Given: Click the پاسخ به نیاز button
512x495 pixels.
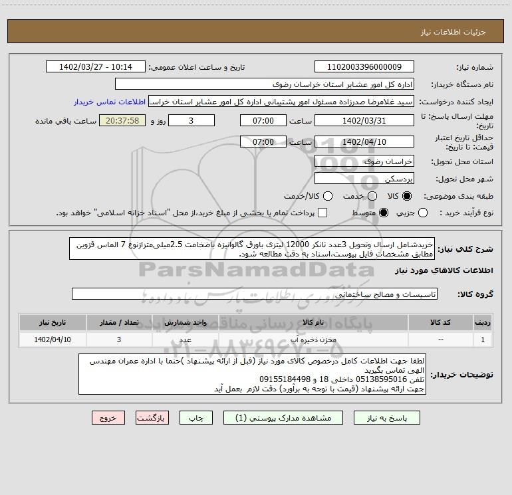Looking at the screenshot, I should coord(386,418).
